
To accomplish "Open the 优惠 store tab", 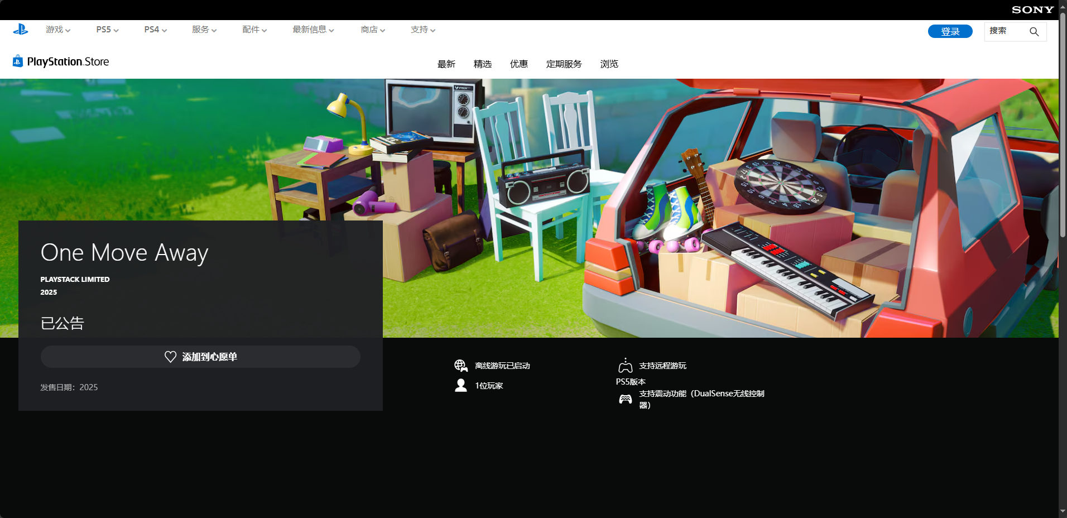I will (519, 64).
